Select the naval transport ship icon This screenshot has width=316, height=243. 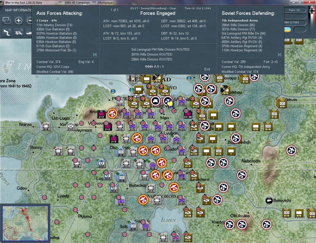coord(29,32)
